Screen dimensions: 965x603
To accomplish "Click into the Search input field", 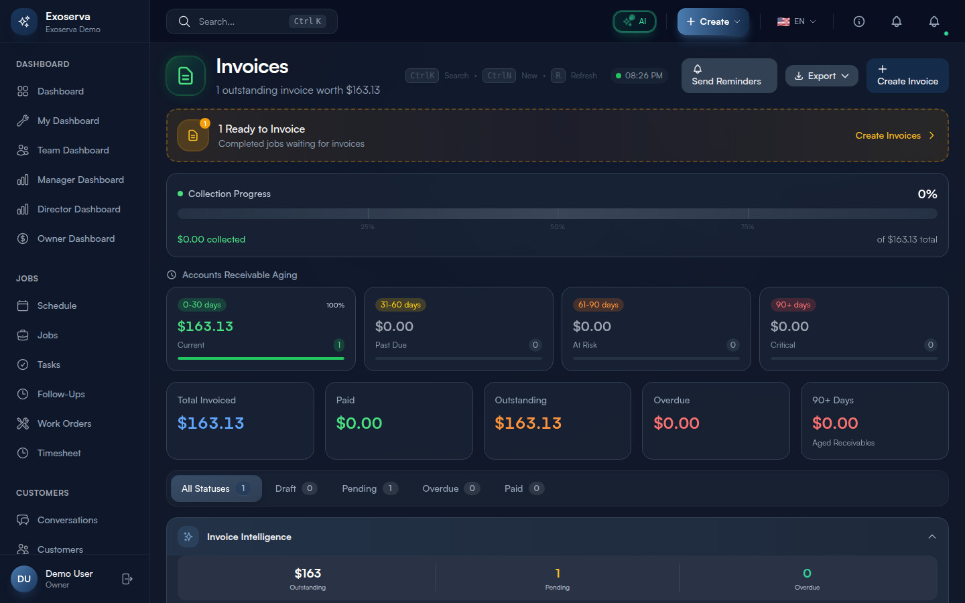I will [x=241, y=21].
